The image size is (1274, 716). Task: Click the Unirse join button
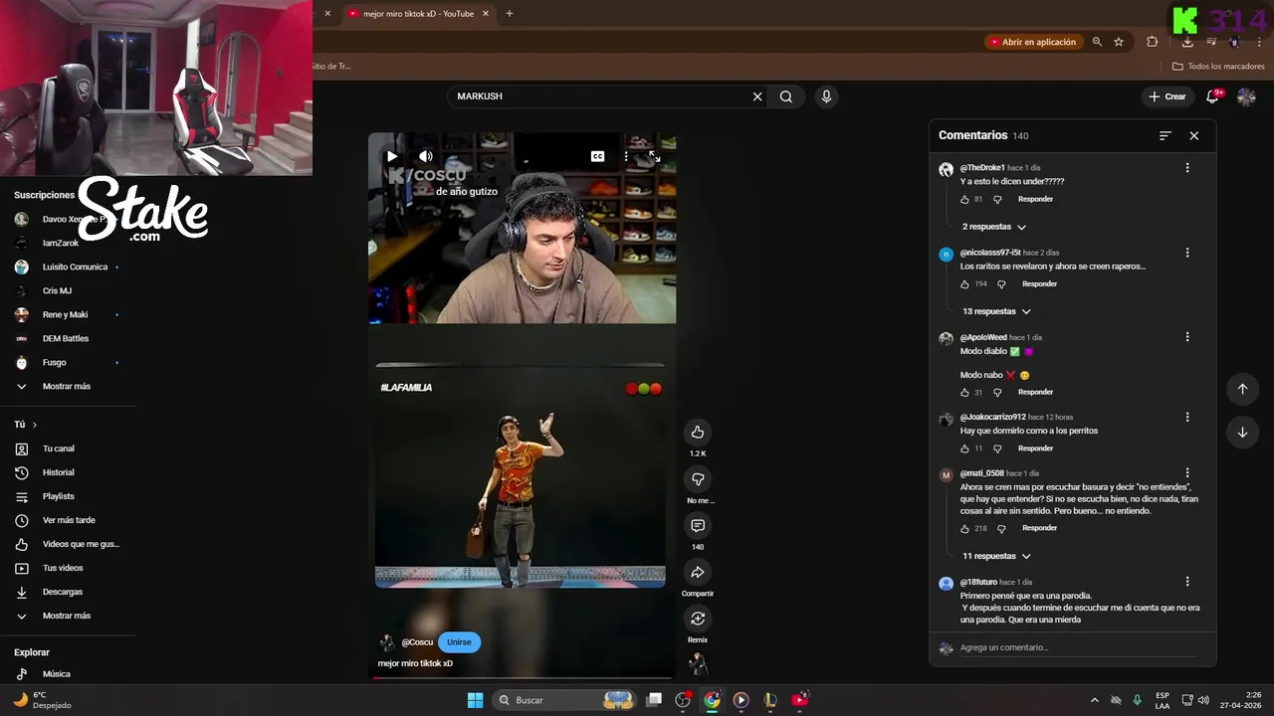(x=459, y=642)
